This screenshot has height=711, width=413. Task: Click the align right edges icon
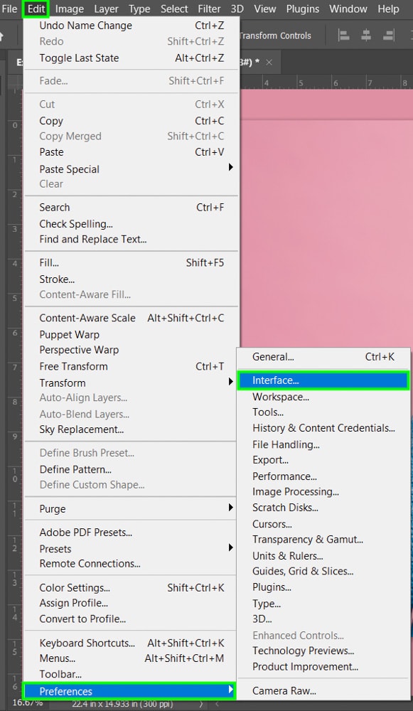388,36
